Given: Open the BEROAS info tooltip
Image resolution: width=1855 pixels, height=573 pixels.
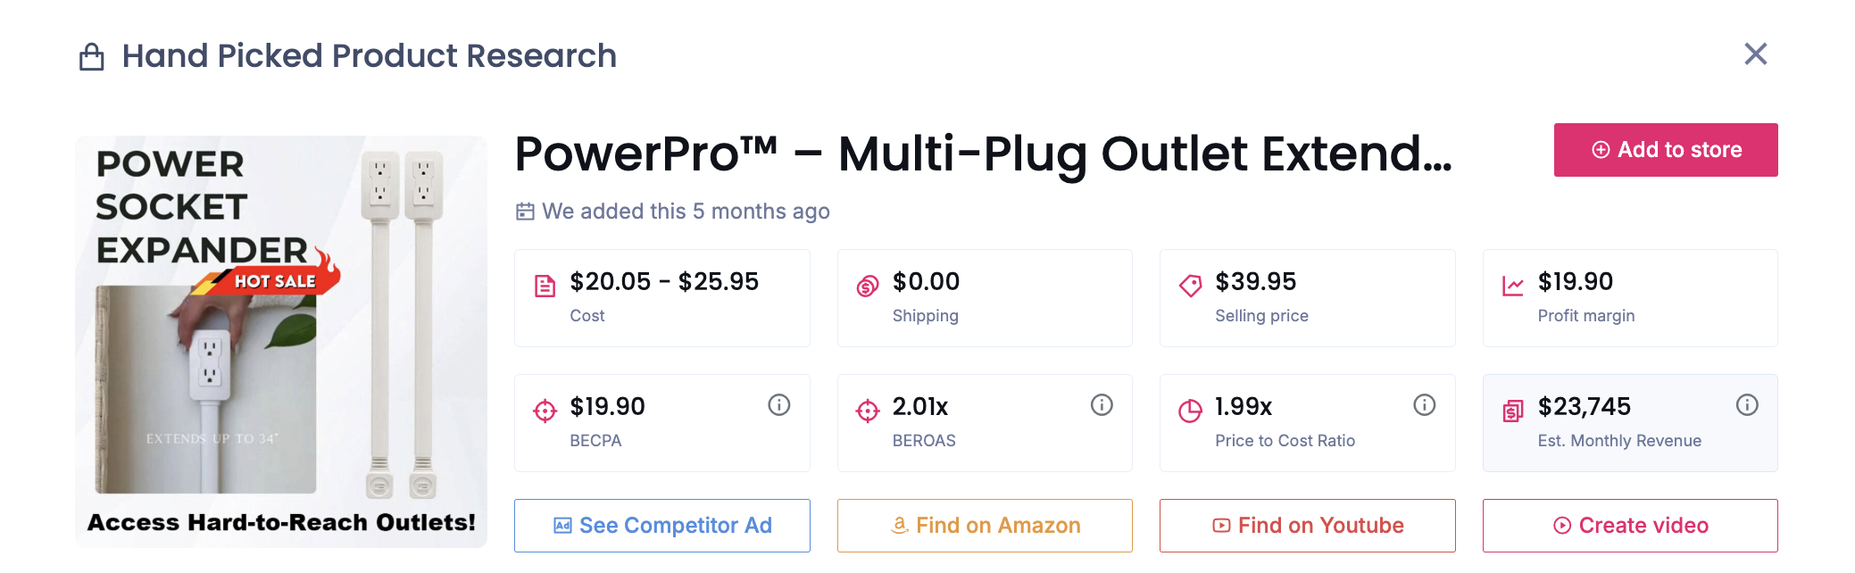Looking at the screenshot, I should click(1101, 404).
